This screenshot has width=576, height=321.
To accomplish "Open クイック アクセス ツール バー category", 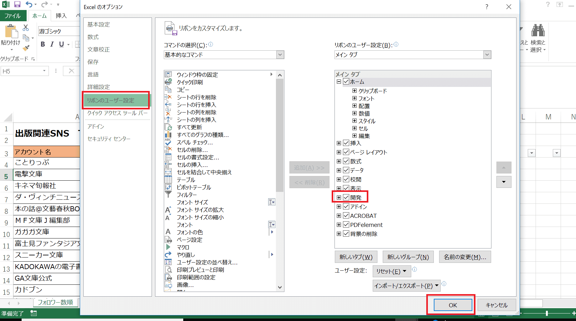I will [x=117, y=113].
